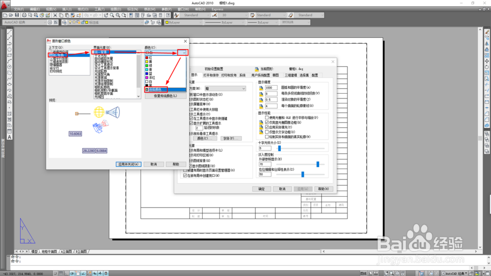
Task: Click the Undo arrow icon
Action: click(x=86, y=15)
